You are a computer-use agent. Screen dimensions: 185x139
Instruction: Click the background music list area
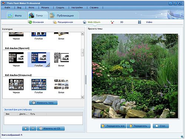click(43, 120)
